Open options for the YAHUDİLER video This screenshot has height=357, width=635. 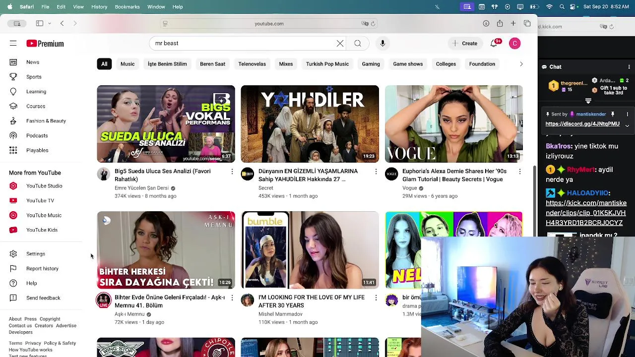[376, 172]
